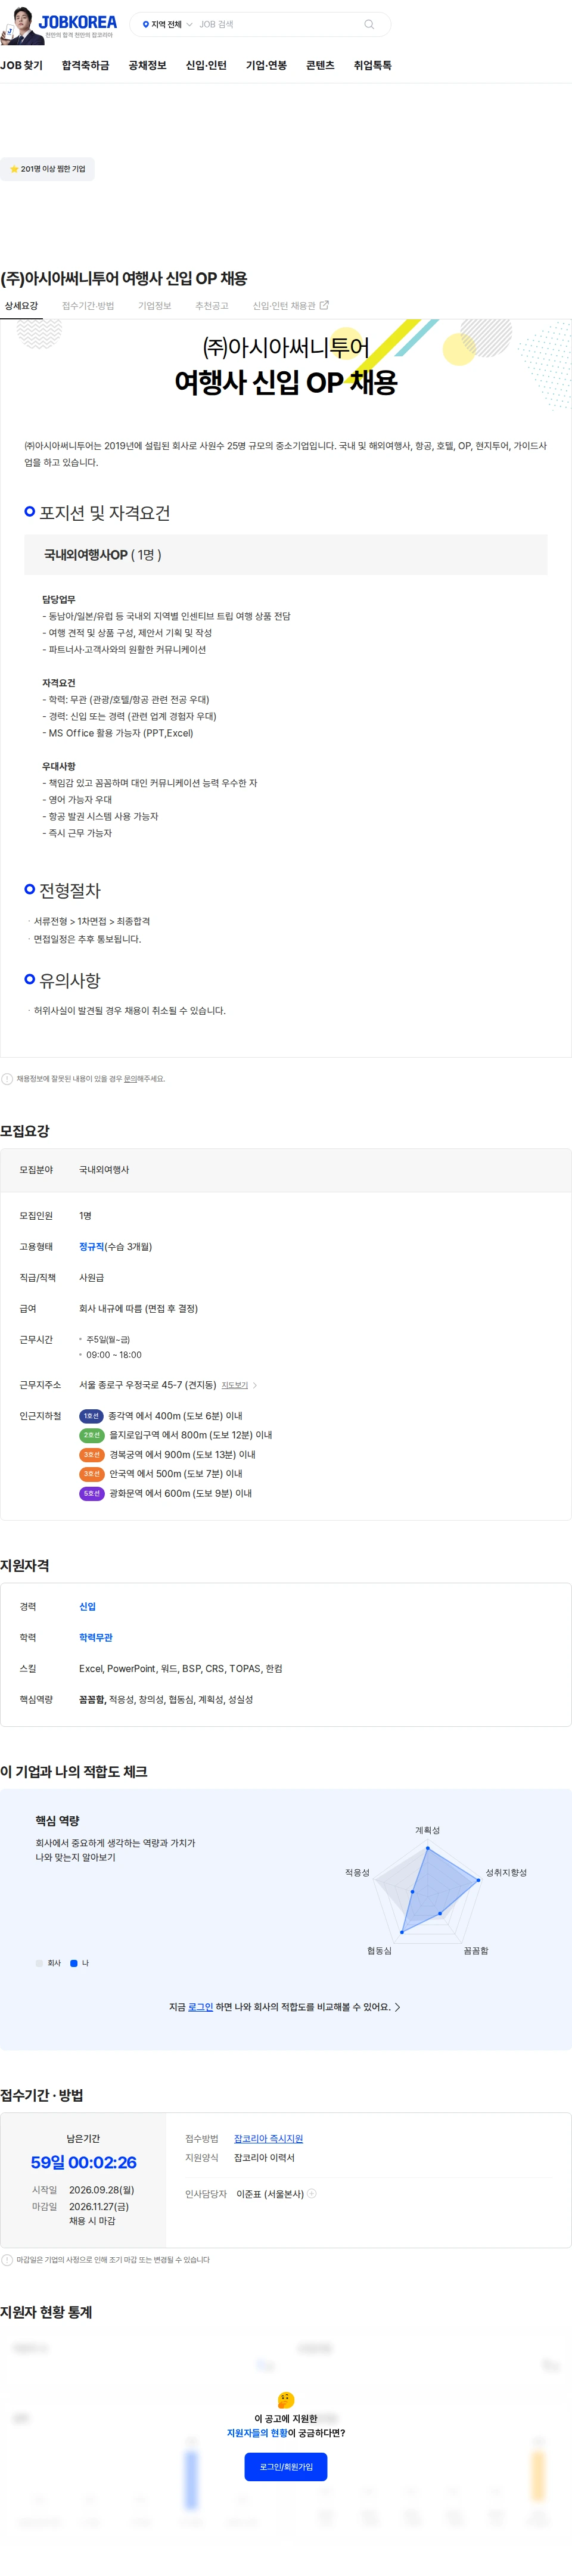Click the 광화문역 에서 600m walking distance text
Image resolution: width=572 pixels, height=2576 pixels.
pos(180,1493)
